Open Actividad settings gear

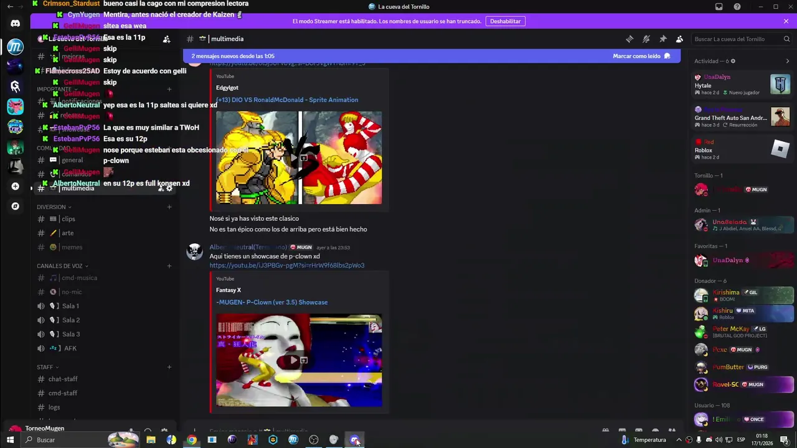click(733, 61)
